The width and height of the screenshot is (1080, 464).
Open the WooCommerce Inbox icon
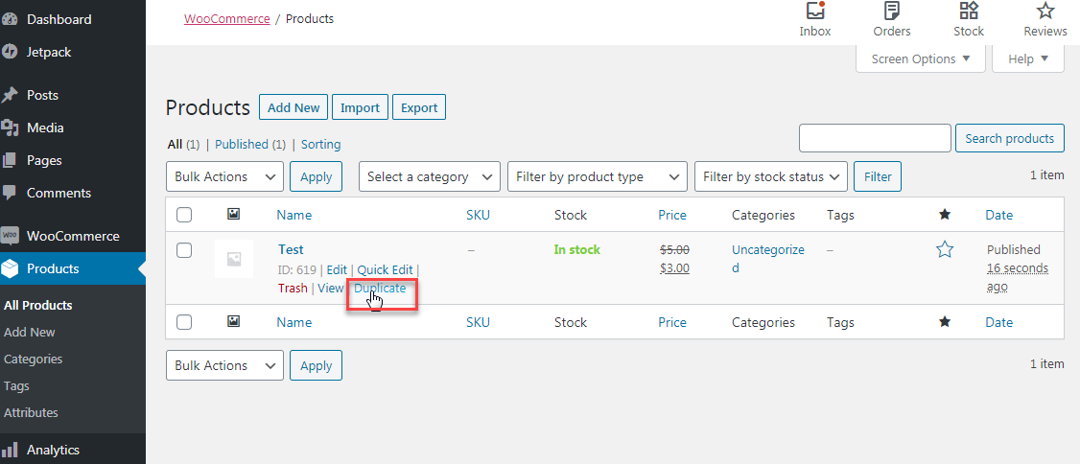pos(815,12)
